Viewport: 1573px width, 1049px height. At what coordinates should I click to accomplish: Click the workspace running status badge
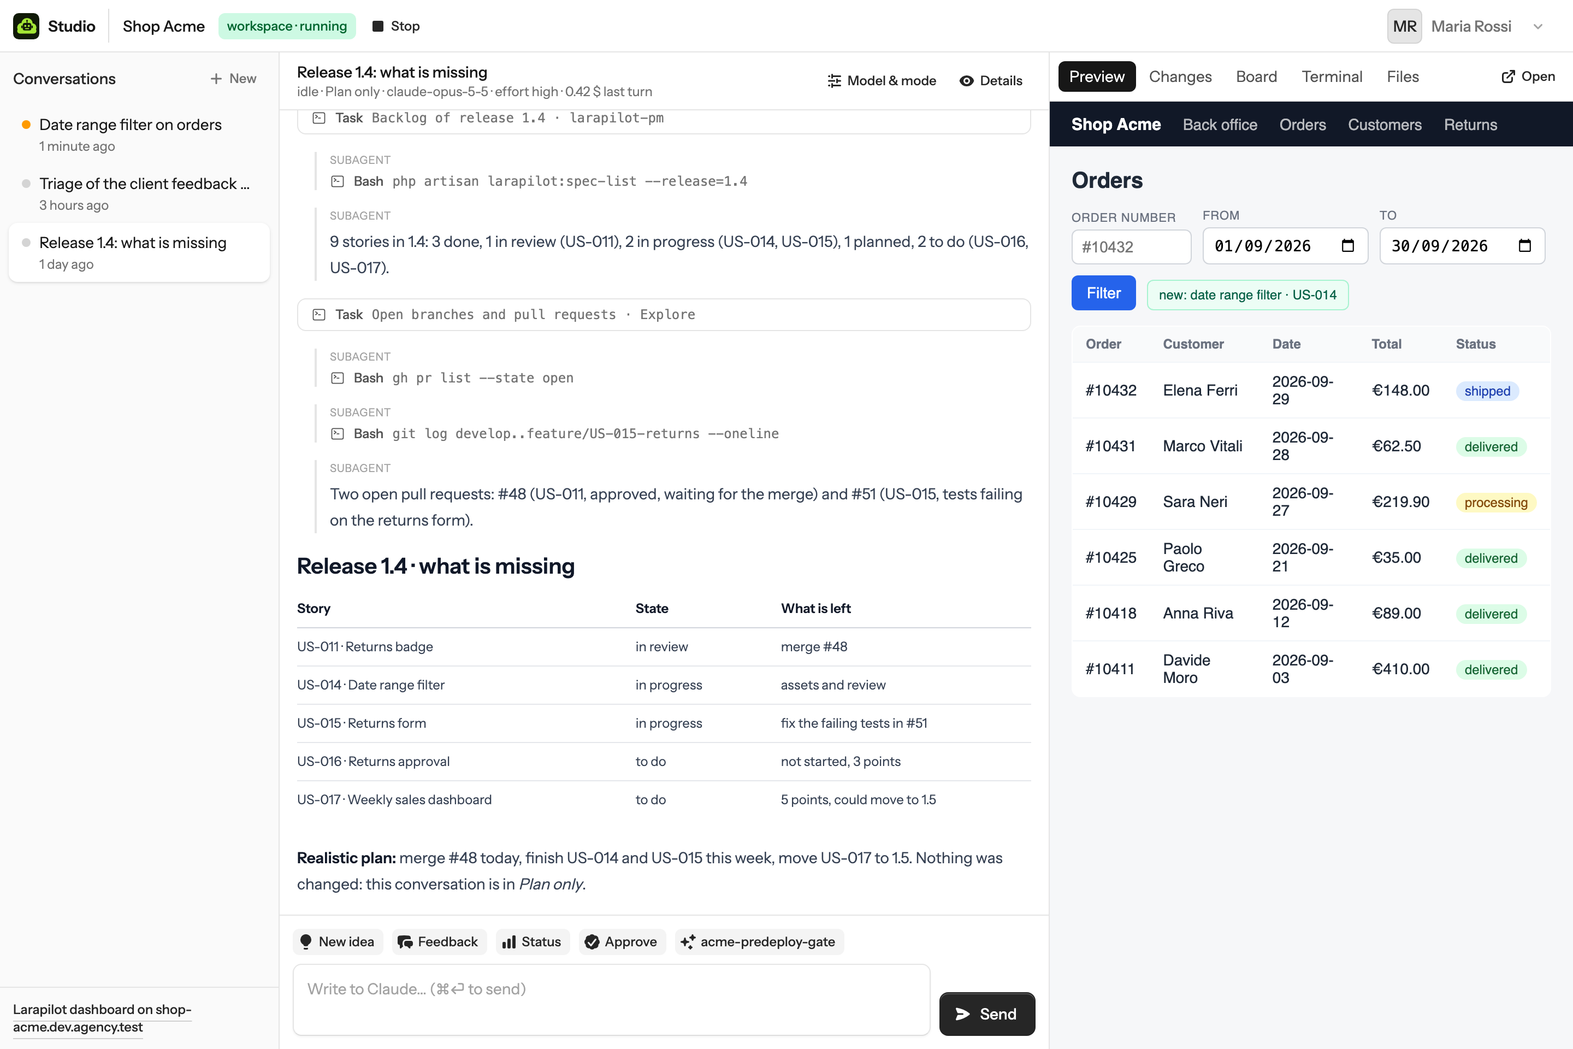(287, 26)
